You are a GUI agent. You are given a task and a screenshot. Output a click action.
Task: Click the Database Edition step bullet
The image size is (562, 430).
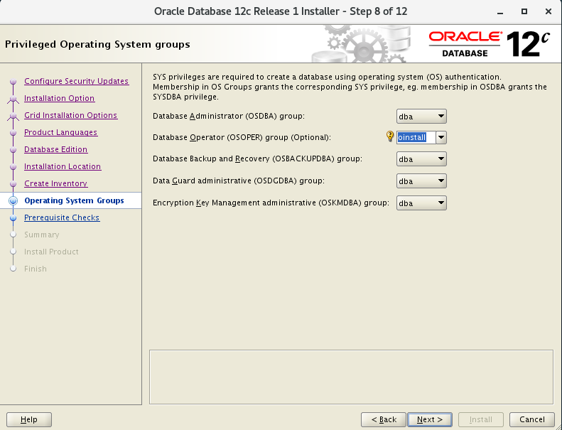(x=13, y=149)
